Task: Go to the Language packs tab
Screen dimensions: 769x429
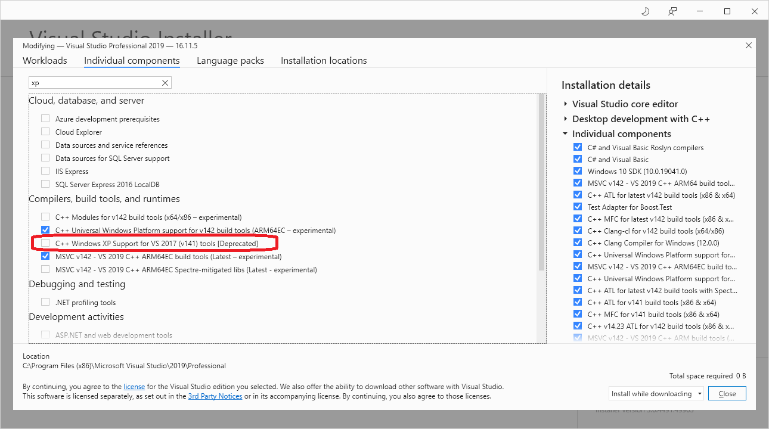Action: click(x=230, y=61)
